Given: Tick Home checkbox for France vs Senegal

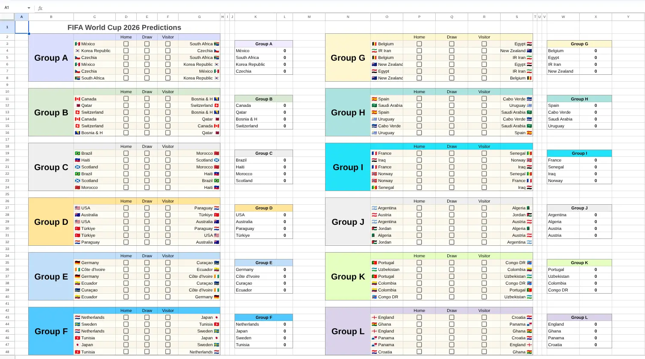Looking at the screenshot, I should pyautogui.click(x=419, y=153).
